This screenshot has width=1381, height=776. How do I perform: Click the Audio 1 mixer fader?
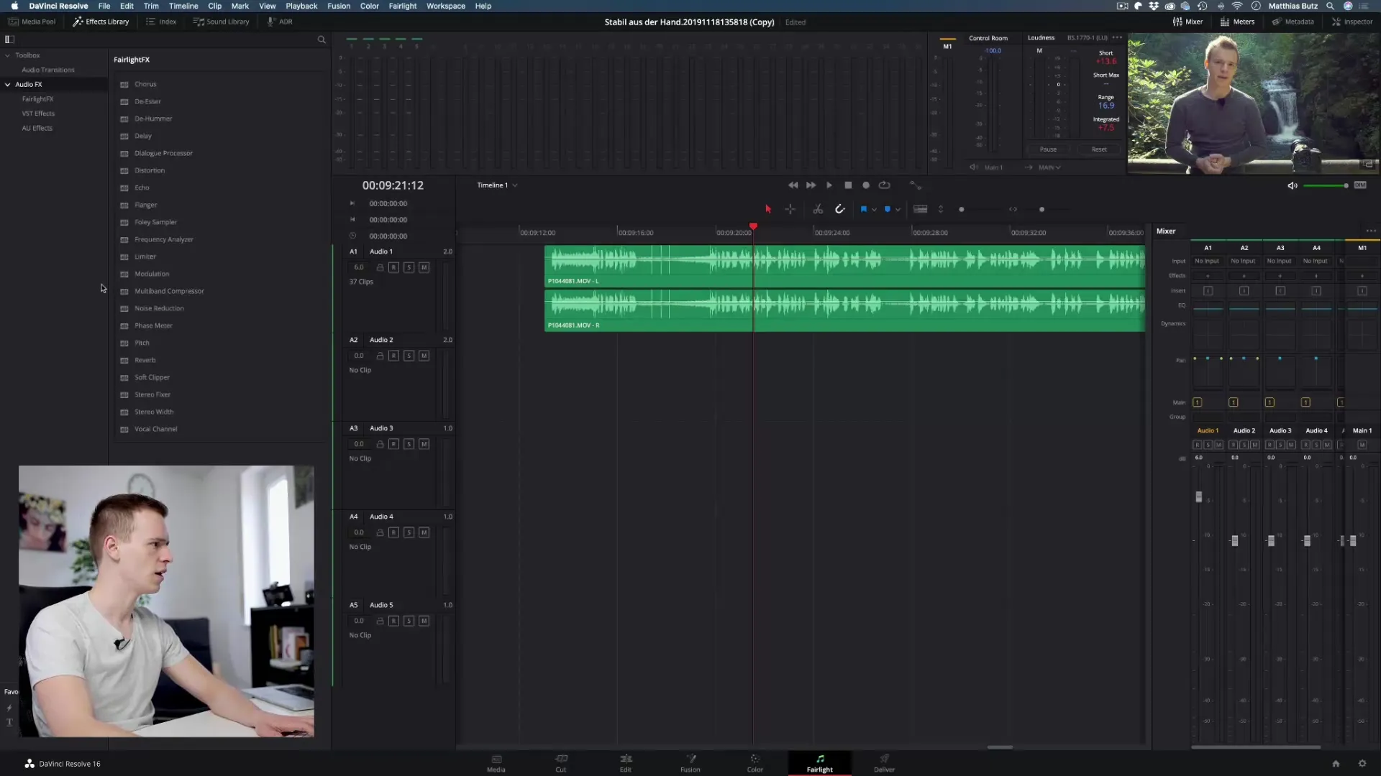[1198, 497]
